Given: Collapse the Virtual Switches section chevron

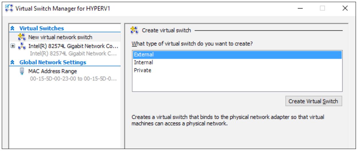Looking at the screenshot, I should [x=13, y=28].
